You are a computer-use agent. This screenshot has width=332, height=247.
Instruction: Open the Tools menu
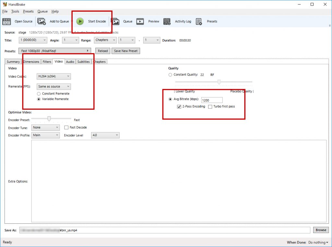15,11
